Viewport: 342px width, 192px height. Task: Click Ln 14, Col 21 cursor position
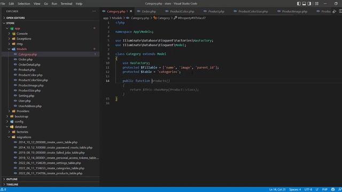(277, 190)
